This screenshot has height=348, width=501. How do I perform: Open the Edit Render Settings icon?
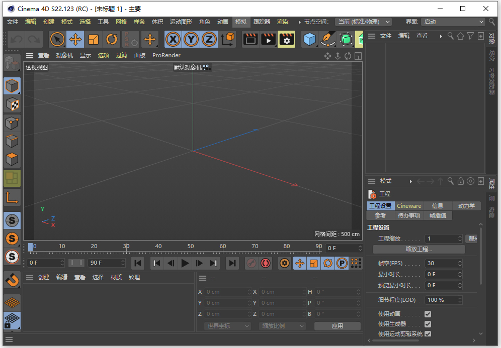click(286, 39)
